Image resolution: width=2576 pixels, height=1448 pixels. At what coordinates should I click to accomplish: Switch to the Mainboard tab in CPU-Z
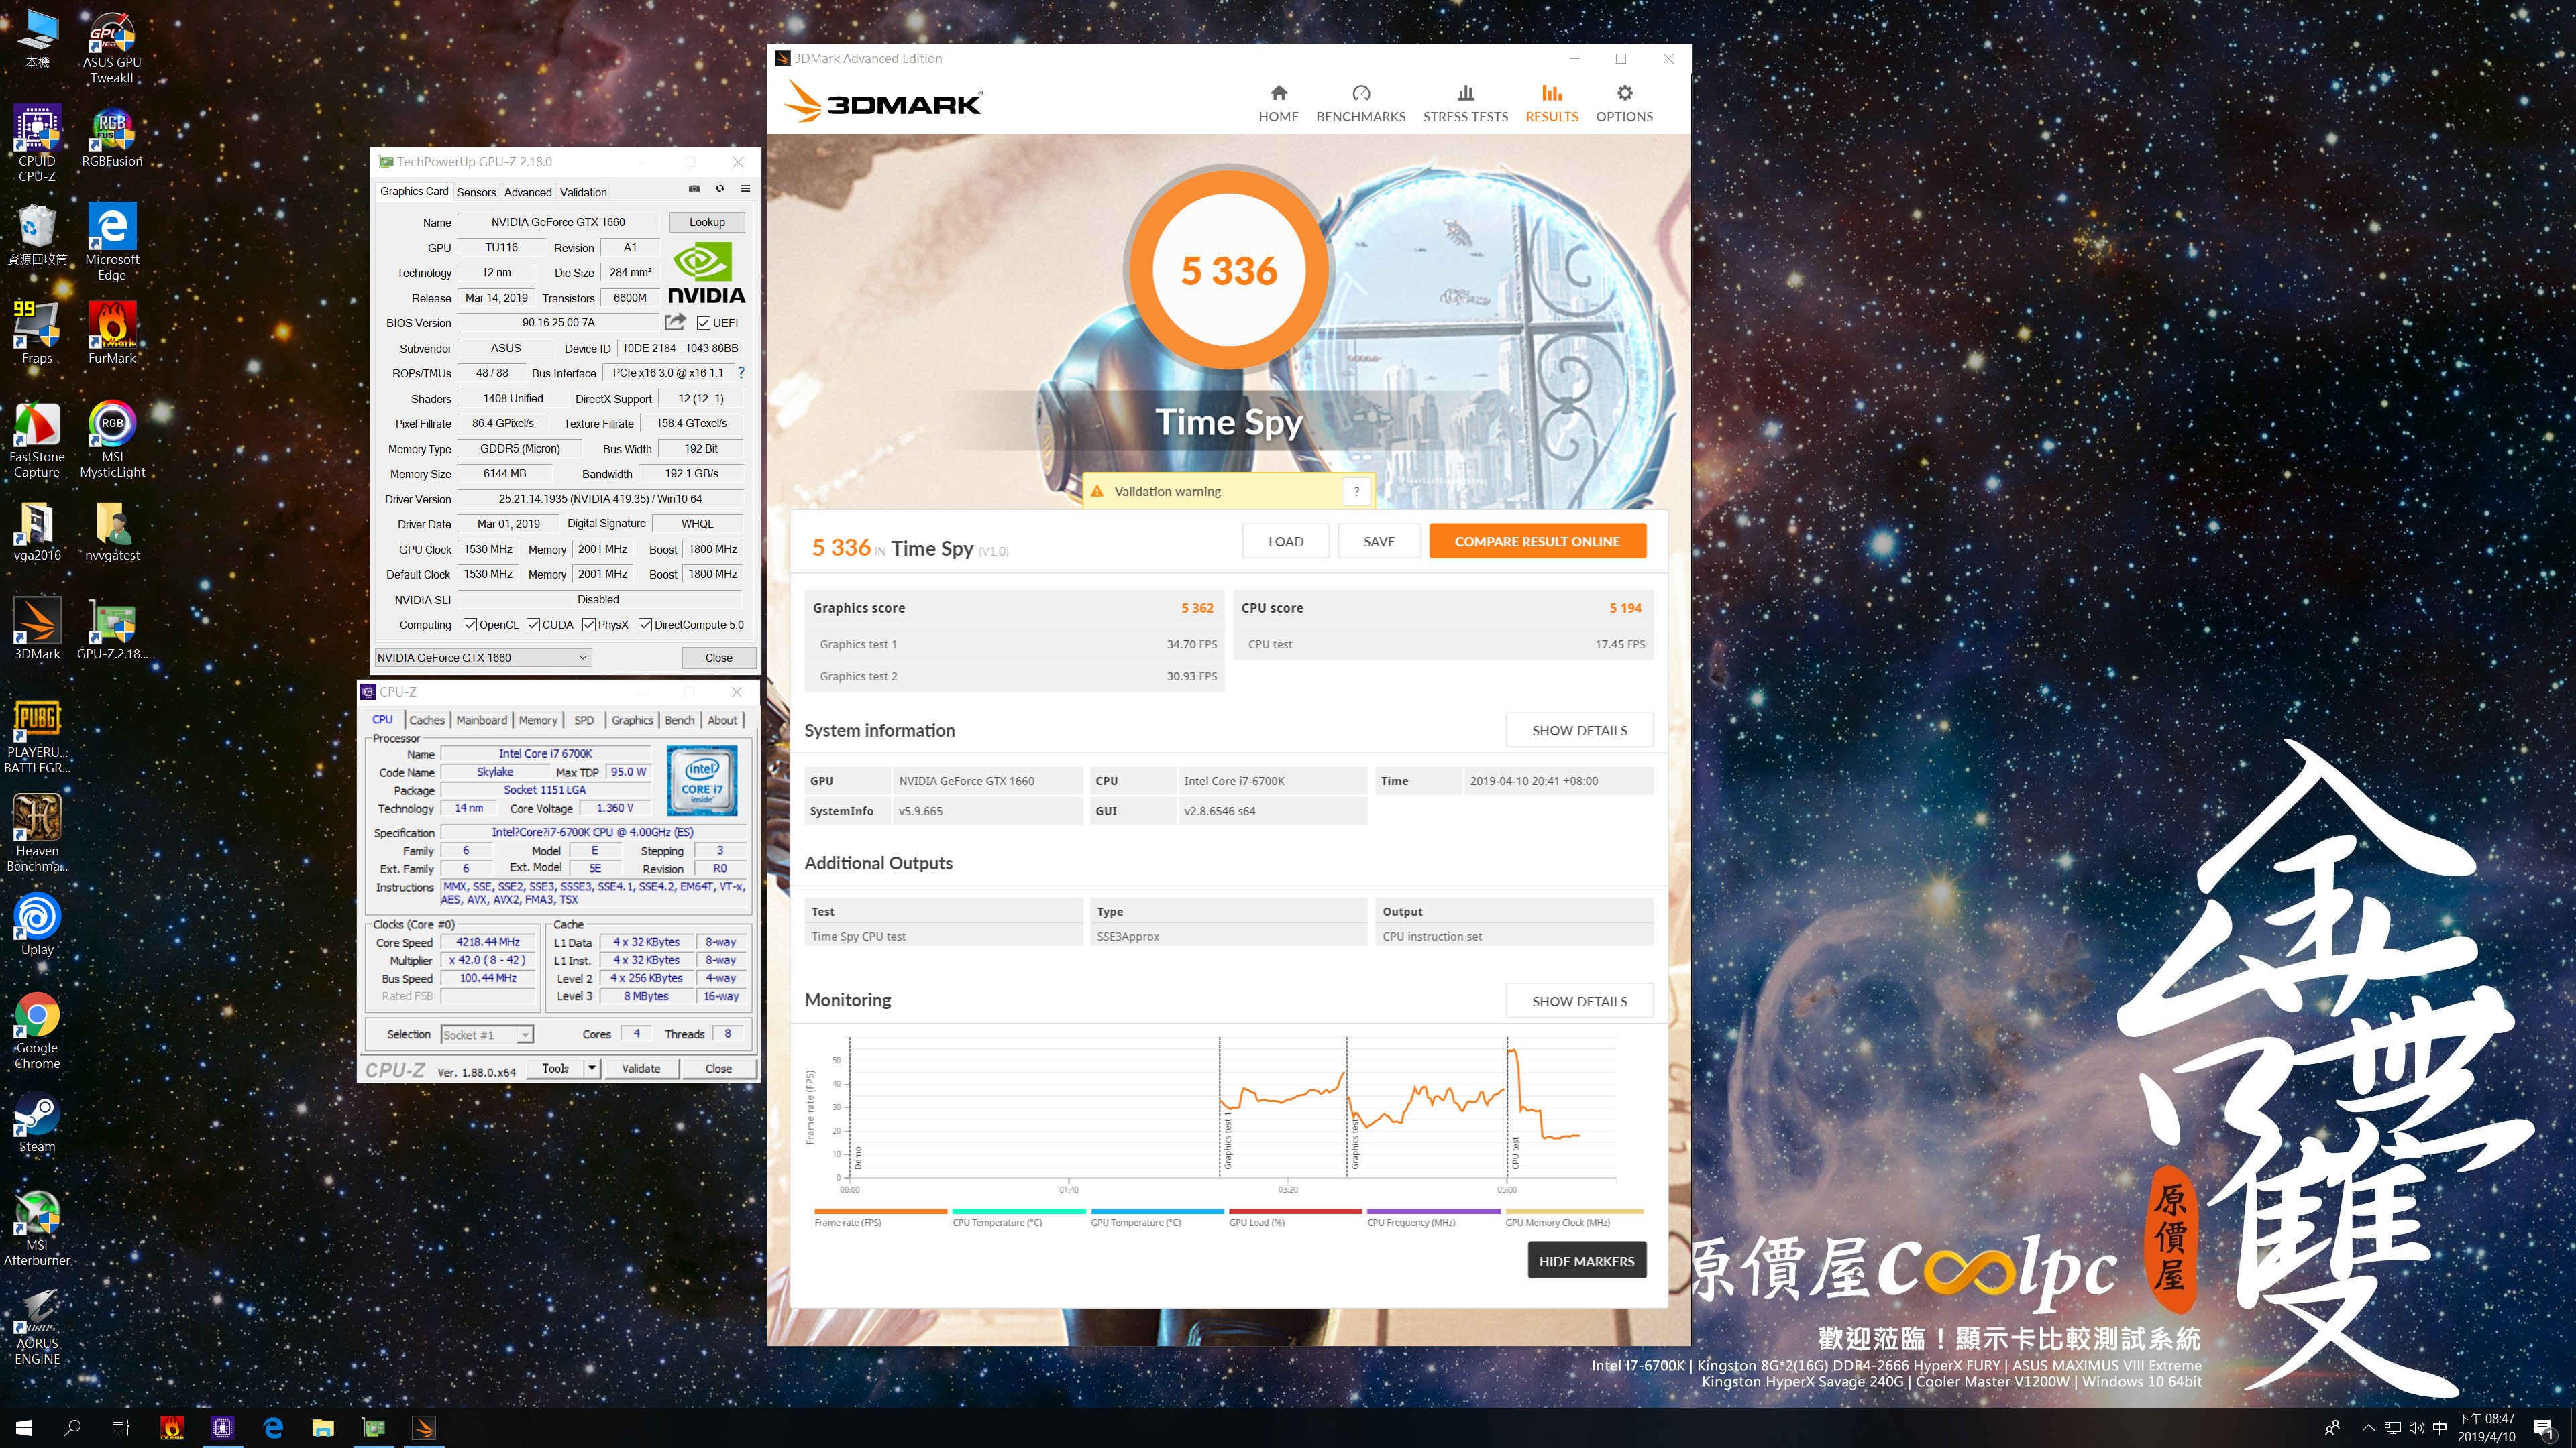click(481, 719)
